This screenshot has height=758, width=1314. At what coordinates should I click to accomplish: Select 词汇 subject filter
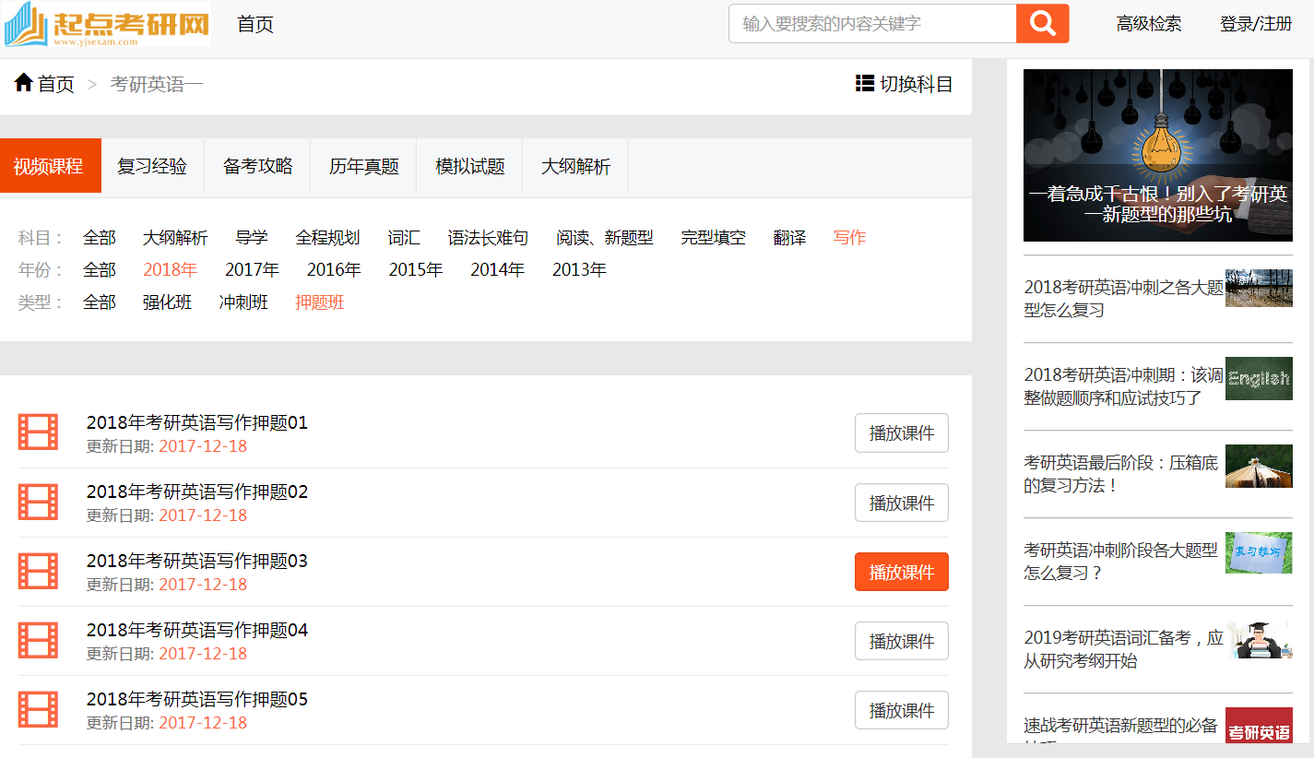point(404,238)
